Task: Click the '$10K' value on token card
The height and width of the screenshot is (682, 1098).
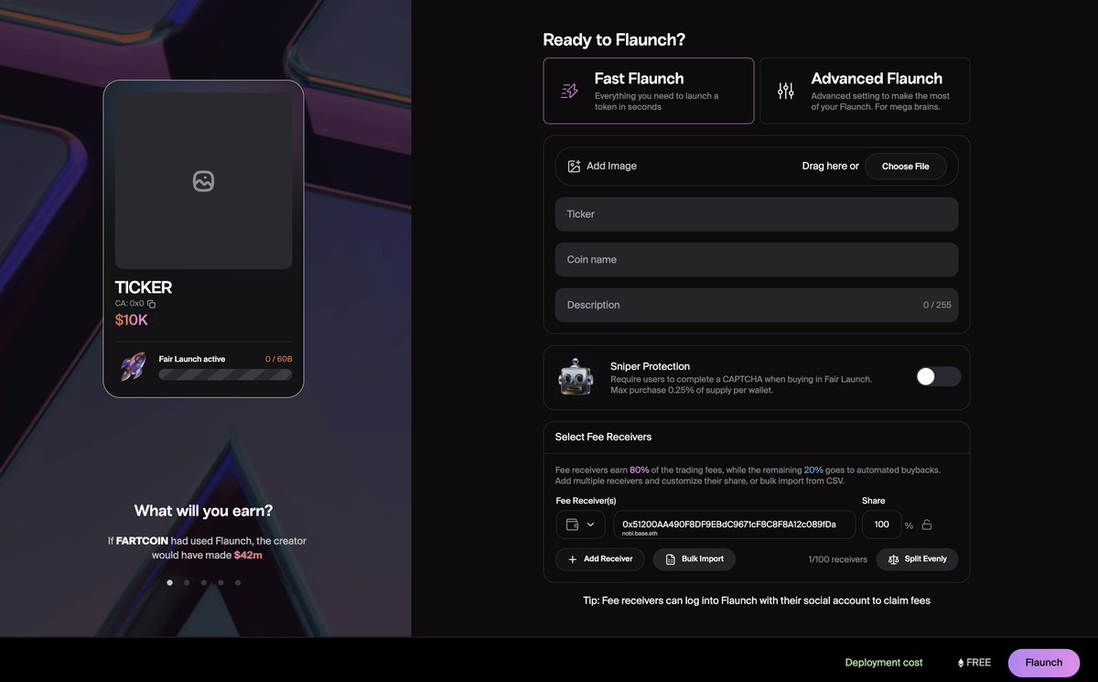Action: coord(131,320)
